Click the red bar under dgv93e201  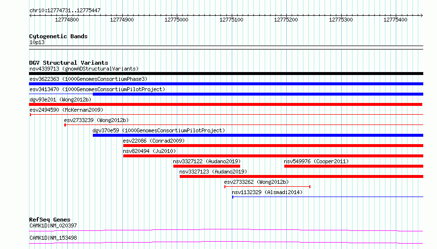[x=225, y=104]
